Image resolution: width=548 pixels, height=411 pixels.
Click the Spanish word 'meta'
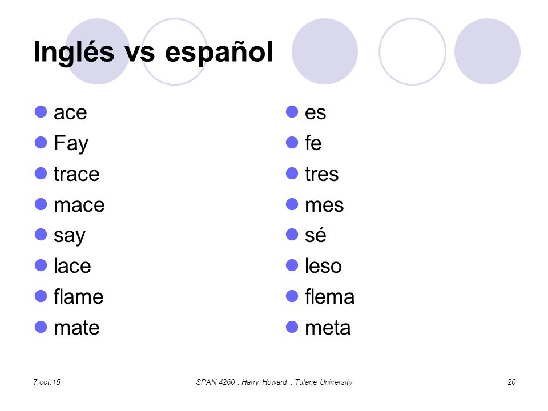click(328, 328)
